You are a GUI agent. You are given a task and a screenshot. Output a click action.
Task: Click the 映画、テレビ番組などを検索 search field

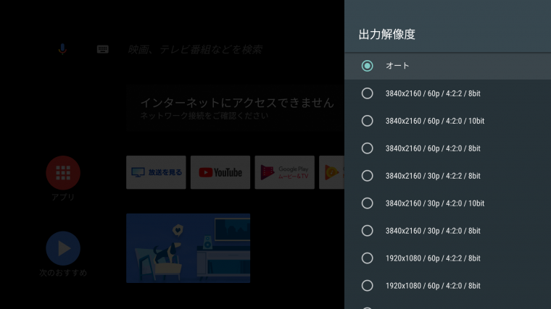coord(195,49)
